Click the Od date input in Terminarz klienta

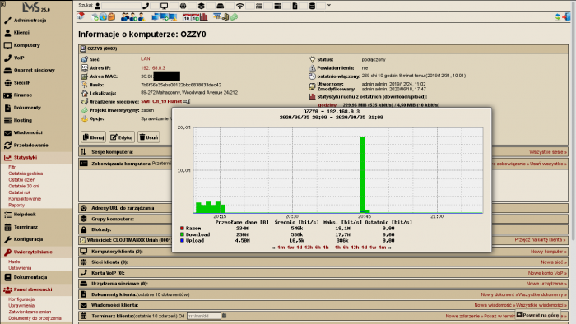pyautogui.click(x=204, y=316)
